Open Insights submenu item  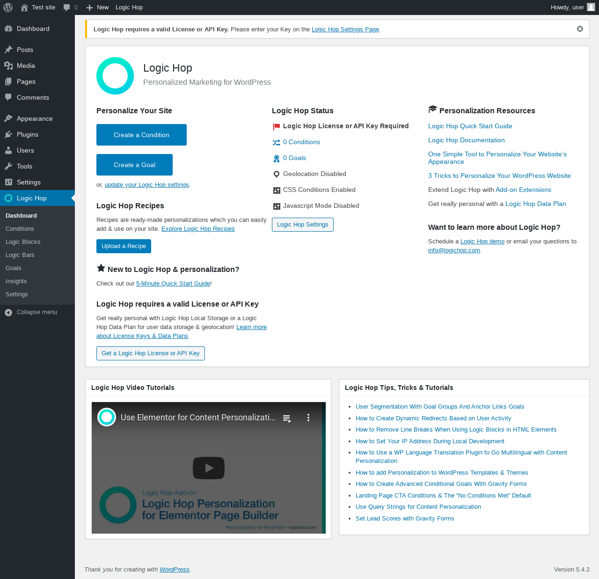(x=16, y=281)
